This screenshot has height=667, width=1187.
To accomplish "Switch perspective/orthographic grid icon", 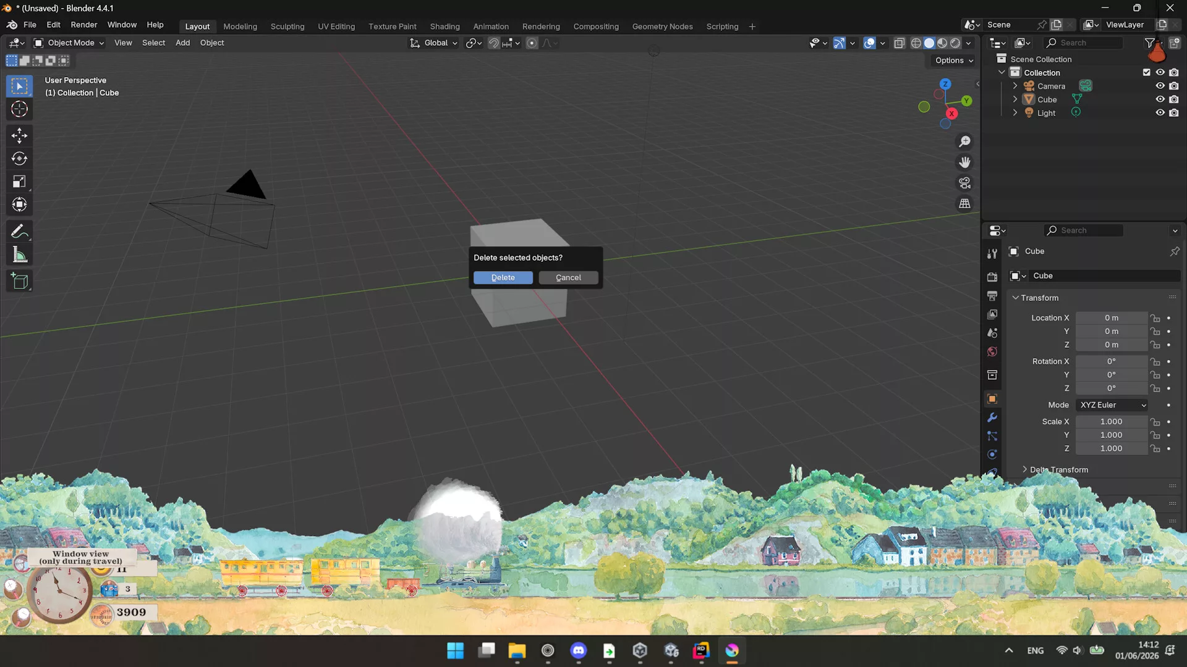I will [964, 203].
